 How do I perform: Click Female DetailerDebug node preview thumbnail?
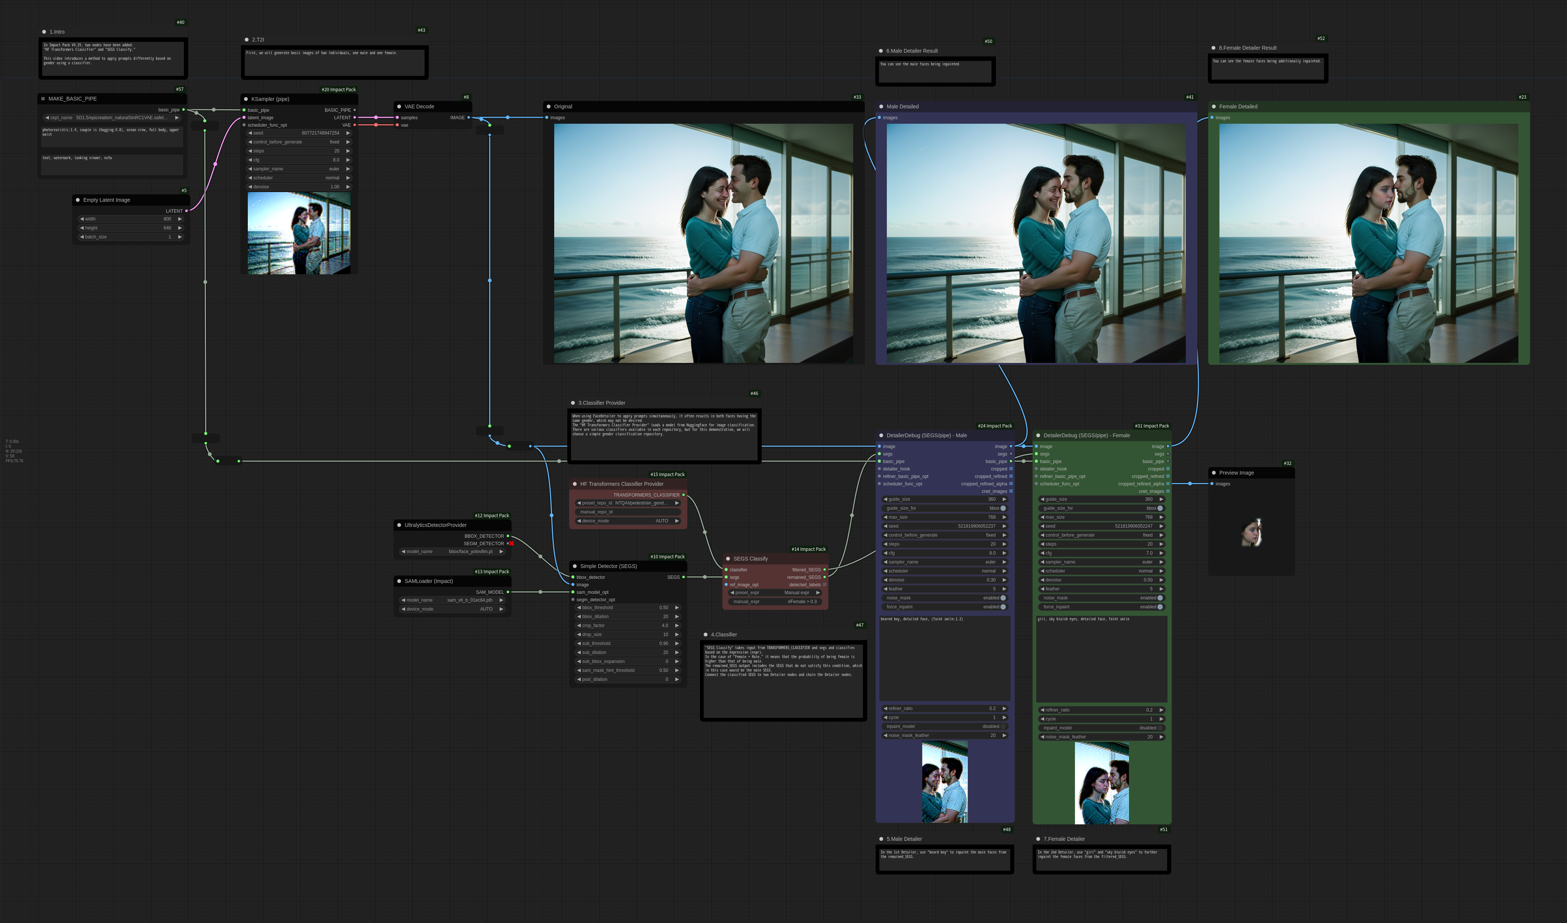(1102, 783)
